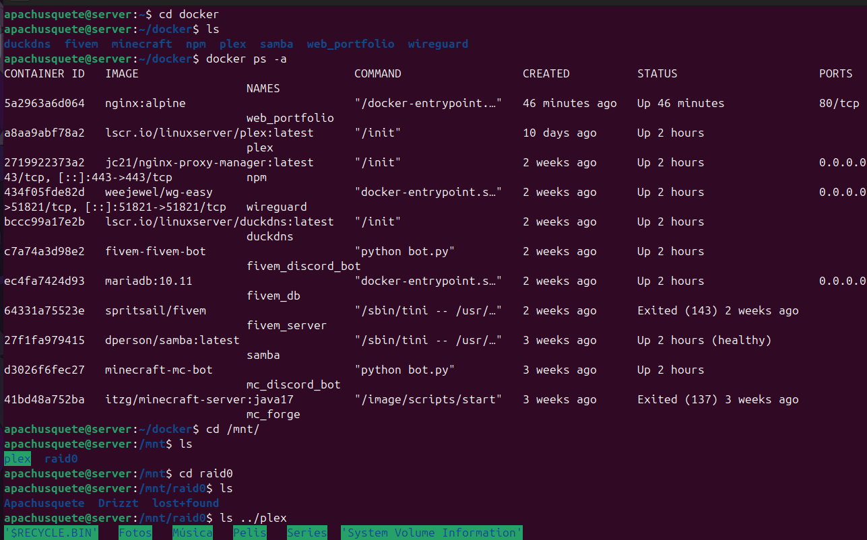Click the Apachusquete directory in raid0 listing
This screenshot has height=540, width=867.
click(44, 503)
